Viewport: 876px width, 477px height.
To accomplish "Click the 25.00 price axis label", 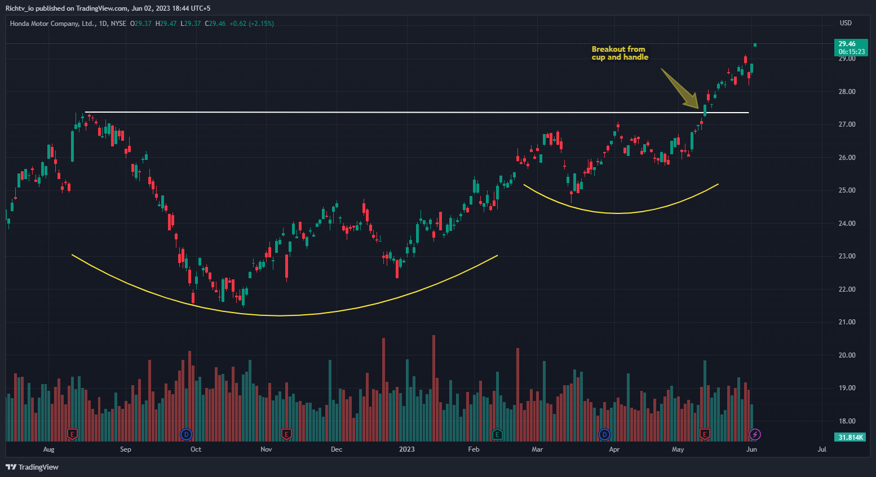I will click(847, 190).
